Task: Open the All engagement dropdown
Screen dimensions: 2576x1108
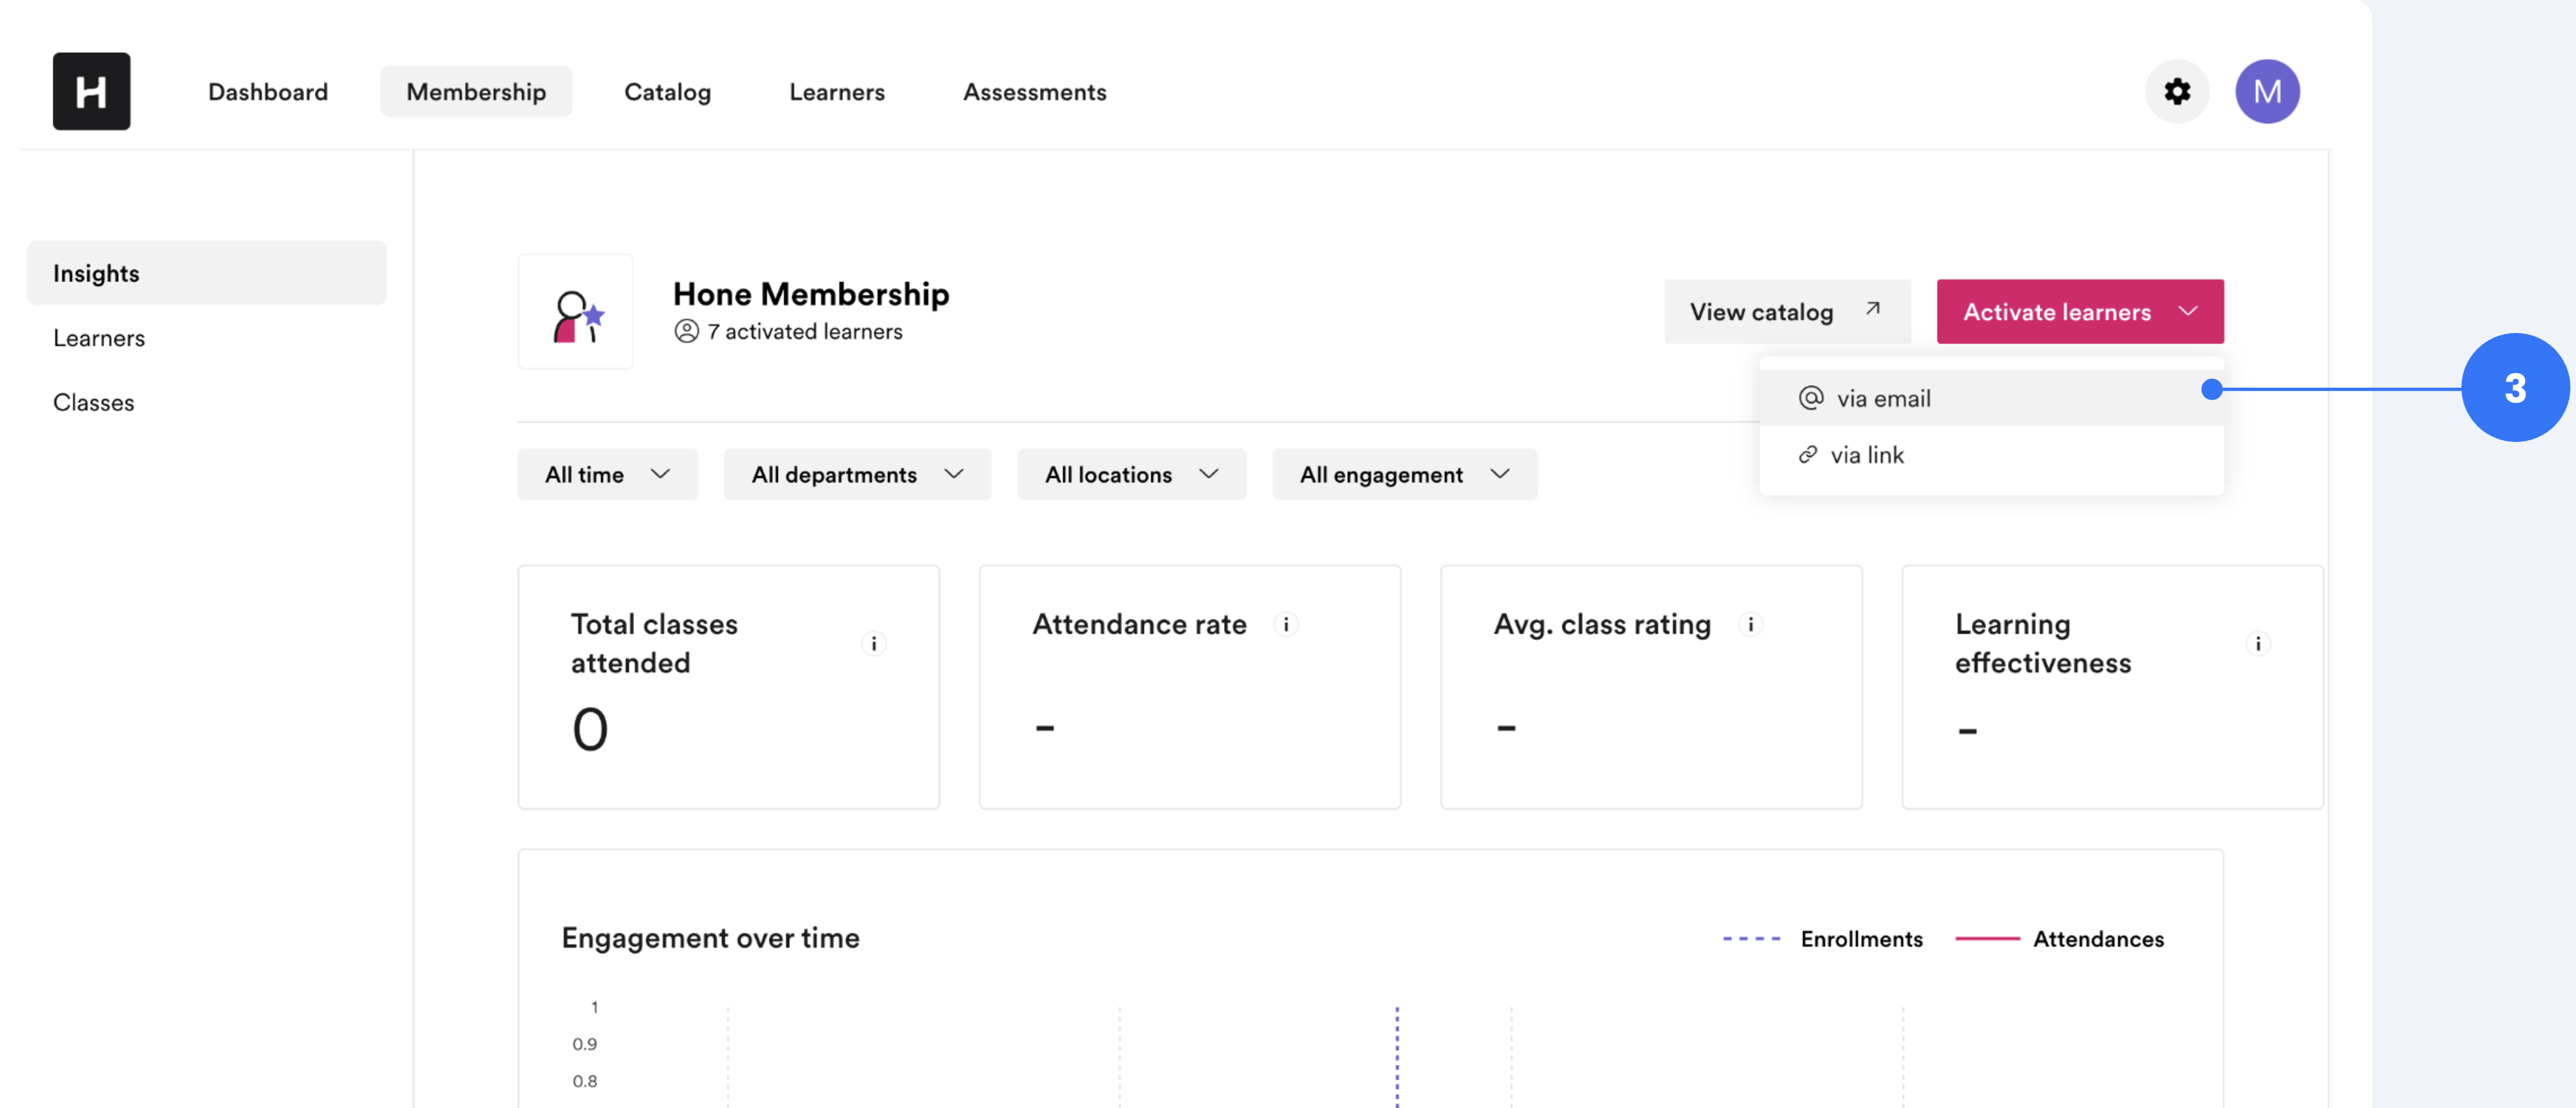Action: click(1404, 474)
